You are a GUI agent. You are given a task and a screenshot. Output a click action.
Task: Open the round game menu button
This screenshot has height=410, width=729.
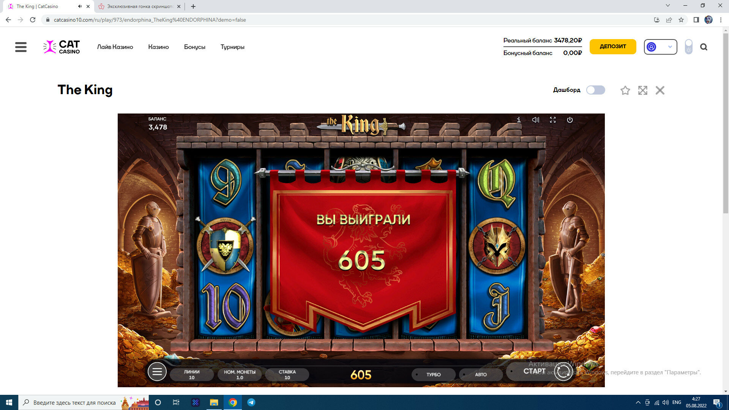(x=157, y=372)
